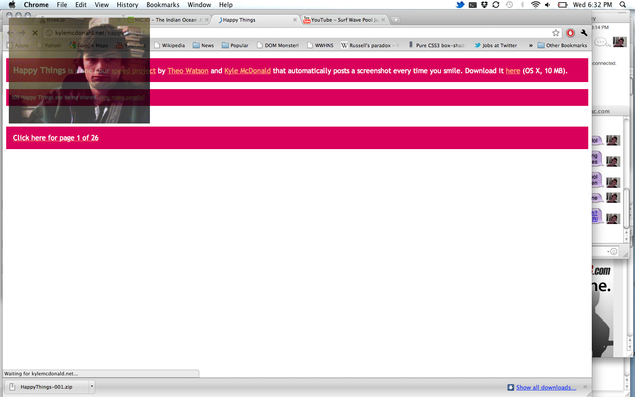Open the News bookmarks folder

203,45
